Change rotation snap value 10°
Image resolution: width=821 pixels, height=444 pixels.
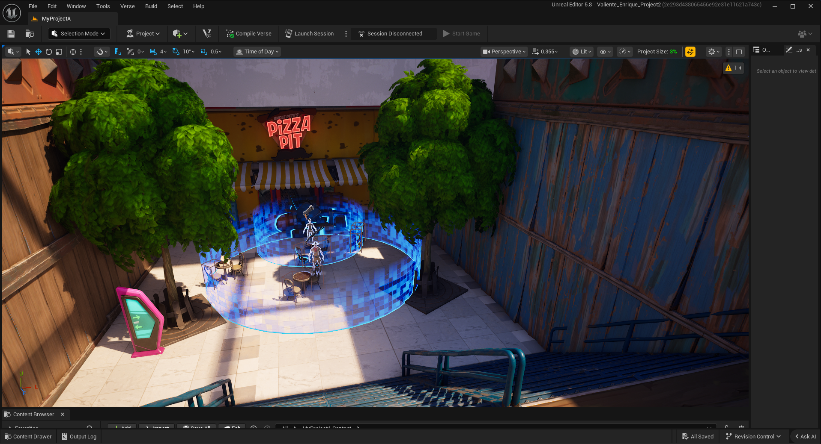click(188, 52)
